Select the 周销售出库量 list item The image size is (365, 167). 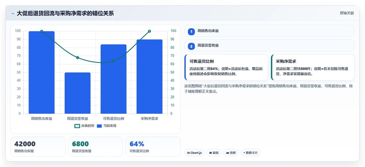coord(269,31)
